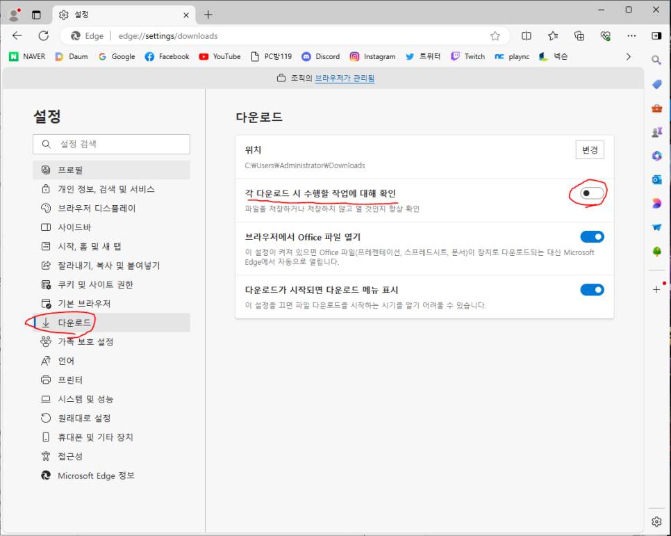Select 다운로드 in settings sidebar
Image resolution: width=671 pixels, height=536 pixels.
(x=75, y=323)
